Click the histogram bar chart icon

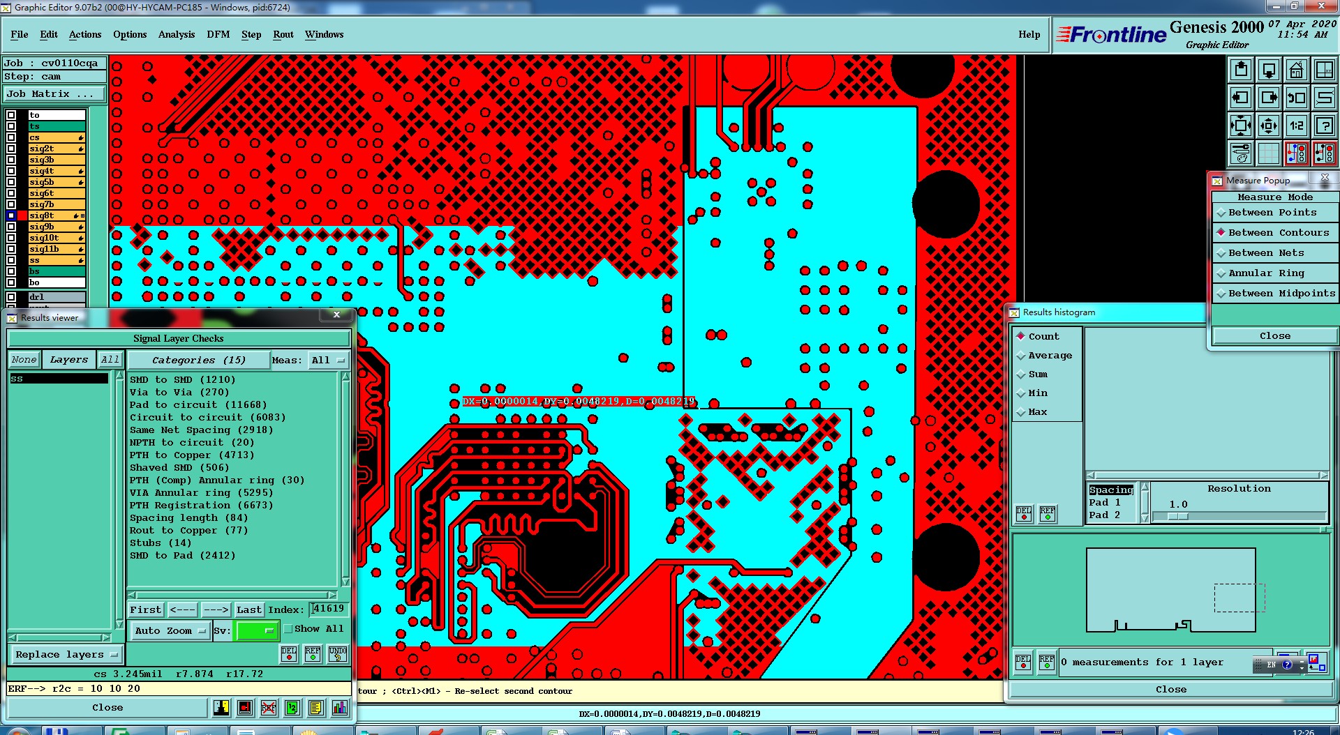pos(340,708)
